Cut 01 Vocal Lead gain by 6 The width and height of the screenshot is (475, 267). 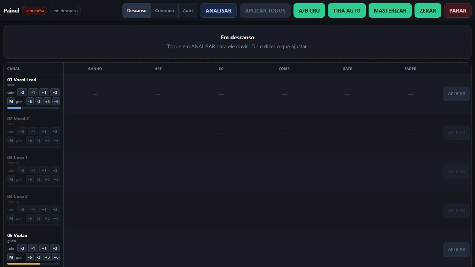(x=30, y=102)
